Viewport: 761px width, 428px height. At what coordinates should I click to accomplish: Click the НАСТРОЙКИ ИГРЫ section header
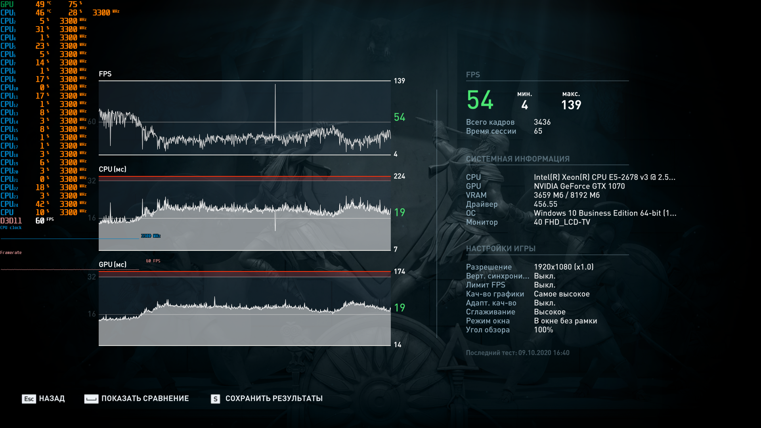point(501,248)
